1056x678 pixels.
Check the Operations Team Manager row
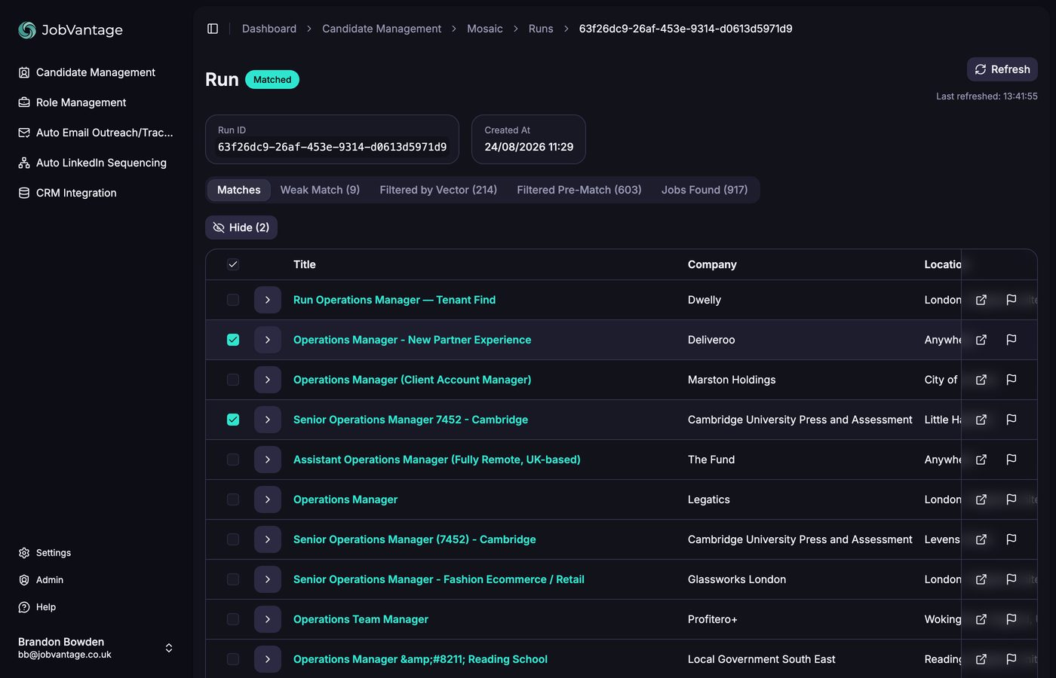(233, 619)
